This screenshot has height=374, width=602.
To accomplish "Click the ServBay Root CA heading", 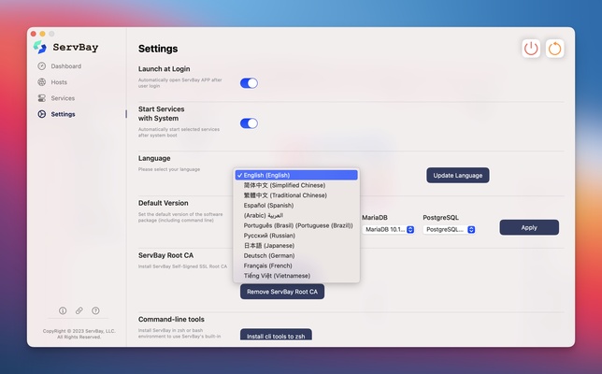I will (x=165, y=255).
